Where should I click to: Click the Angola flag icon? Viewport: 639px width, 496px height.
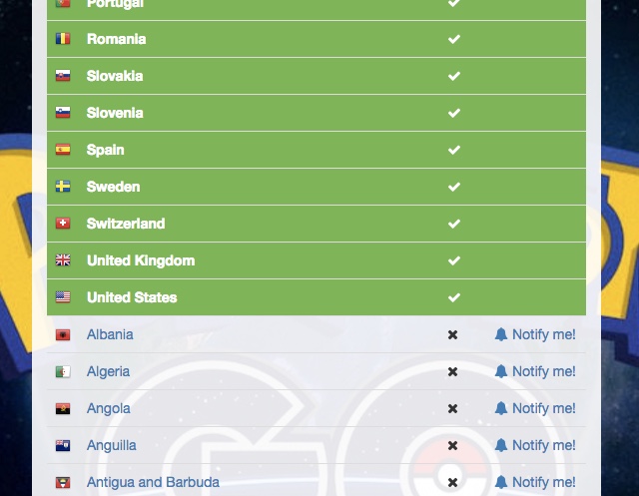coord(63,408)
